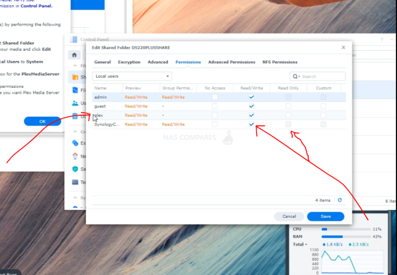Uncheck Read/Write for SynologyC... user
Screen dimensions: 397x275
click(252, 124)
